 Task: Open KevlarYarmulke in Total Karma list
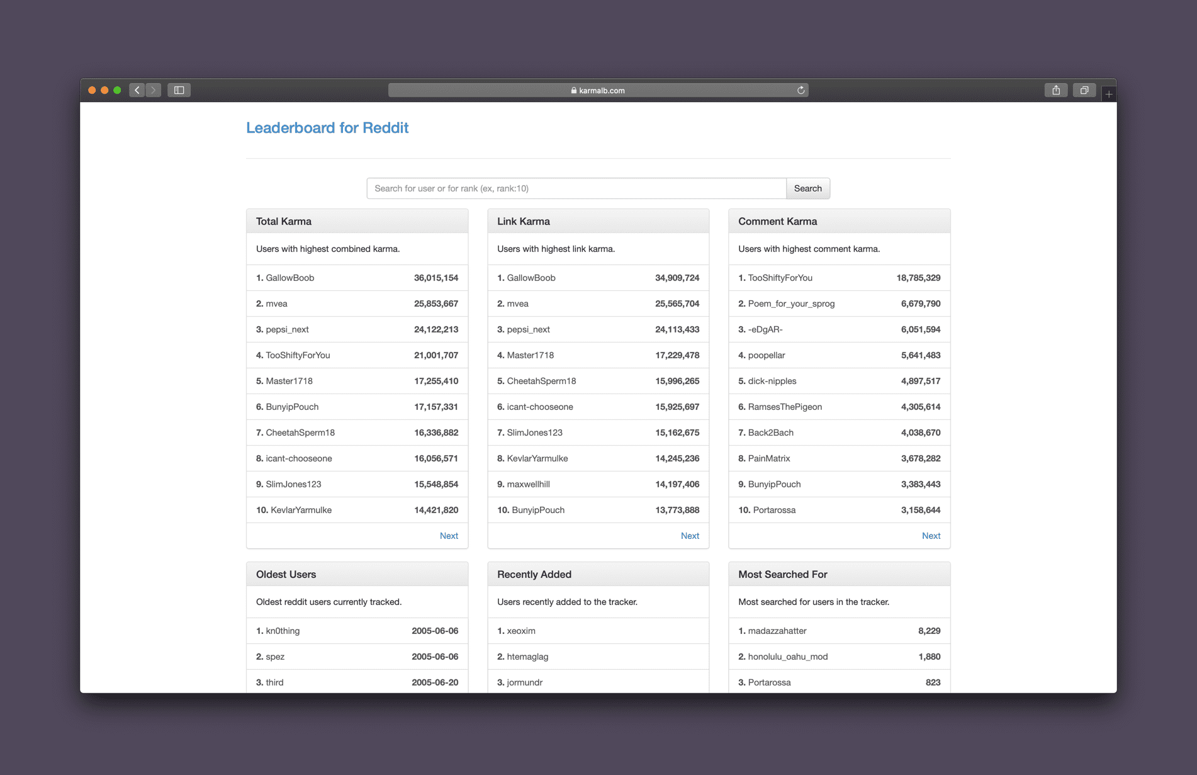coord(301,510)
